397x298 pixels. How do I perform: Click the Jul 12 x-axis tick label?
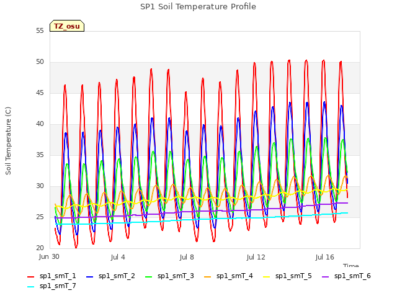(256, 257)
